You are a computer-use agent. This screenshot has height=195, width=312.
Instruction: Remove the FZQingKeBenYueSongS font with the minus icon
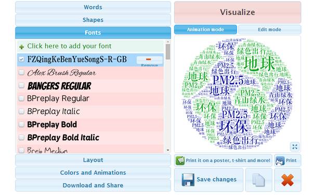pyautogui.click(x=149, y=59)
